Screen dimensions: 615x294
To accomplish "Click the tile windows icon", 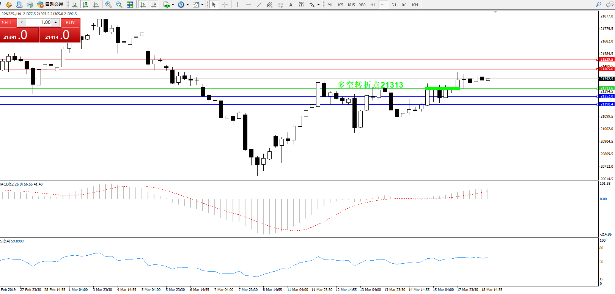I will click(130, 5).
